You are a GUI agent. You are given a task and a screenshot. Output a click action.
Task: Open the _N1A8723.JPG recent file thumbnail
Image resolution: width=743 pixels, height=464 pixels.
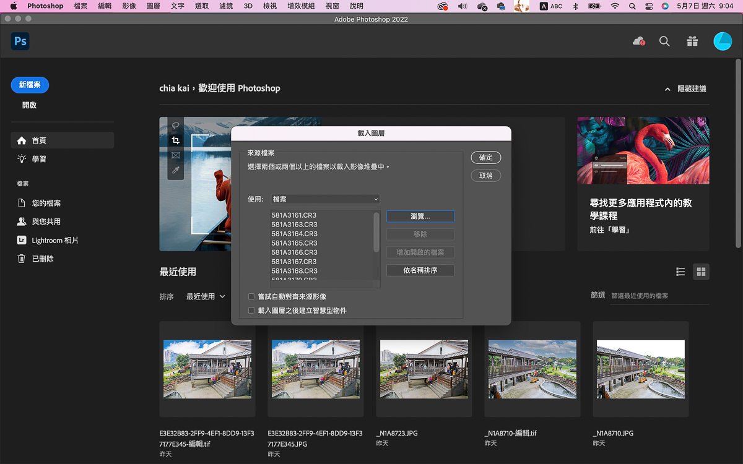[x=424, y=369]
